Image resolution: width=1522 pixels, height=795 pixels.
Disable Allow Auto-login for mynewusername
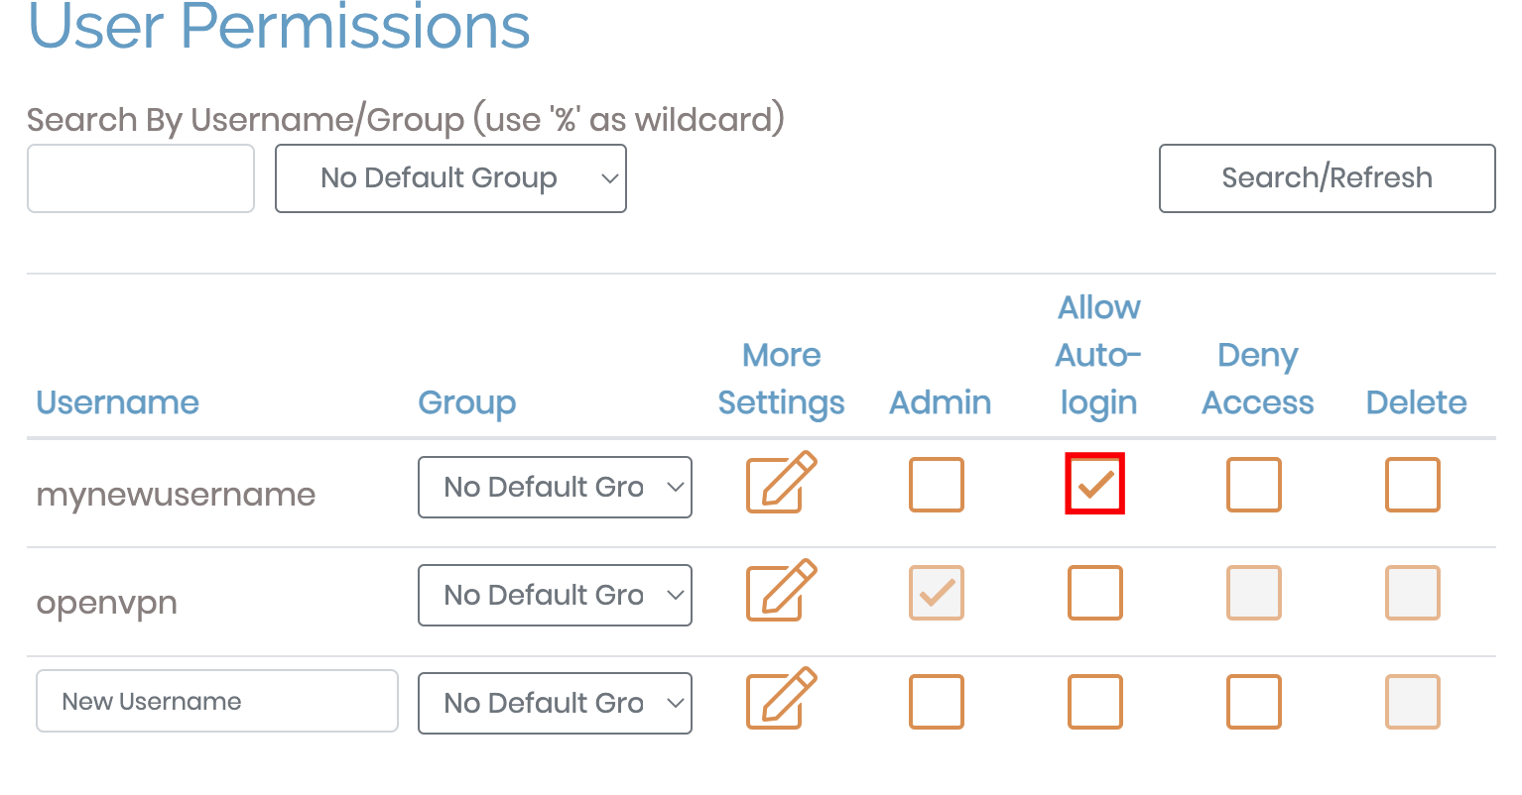(1094, 484)
